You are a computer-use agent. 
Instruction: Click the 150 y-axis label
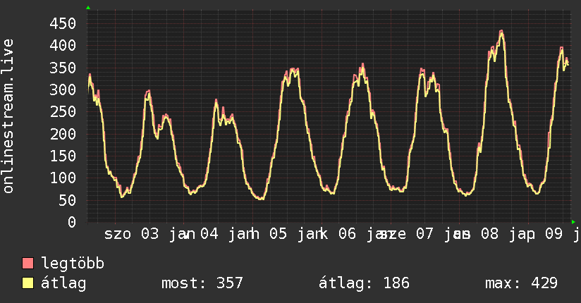point(63,156)
